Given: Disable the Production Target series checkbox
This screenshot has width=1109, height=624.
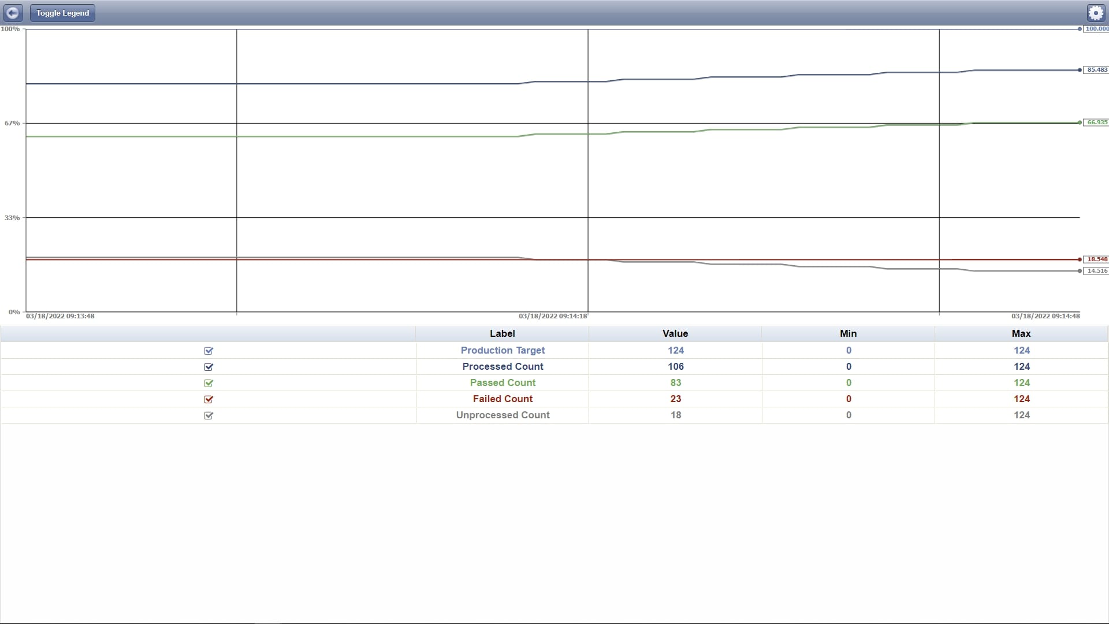Looking at the screenshot, I should pyautogui.click(x=208, y=351).
